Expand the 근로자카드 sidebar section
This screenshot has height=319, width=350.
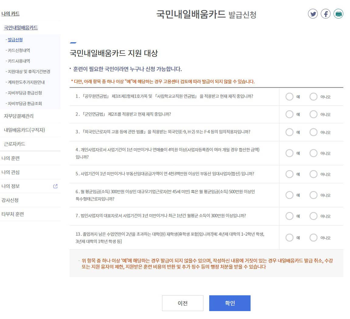(14, 144)
